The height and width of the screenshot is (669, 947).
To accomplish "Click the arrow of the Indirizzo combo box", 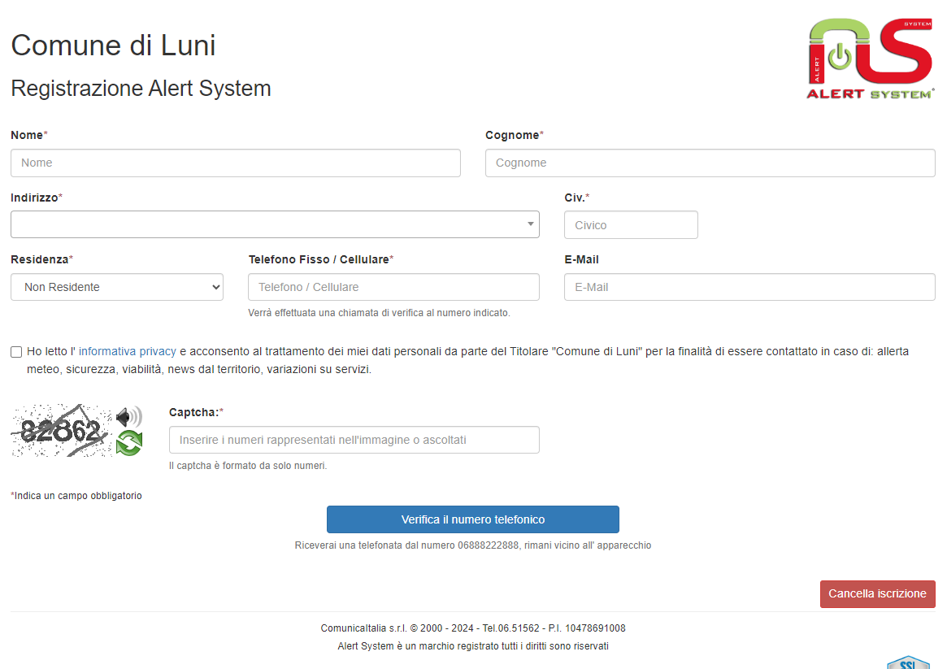I will tap(531, 224).
